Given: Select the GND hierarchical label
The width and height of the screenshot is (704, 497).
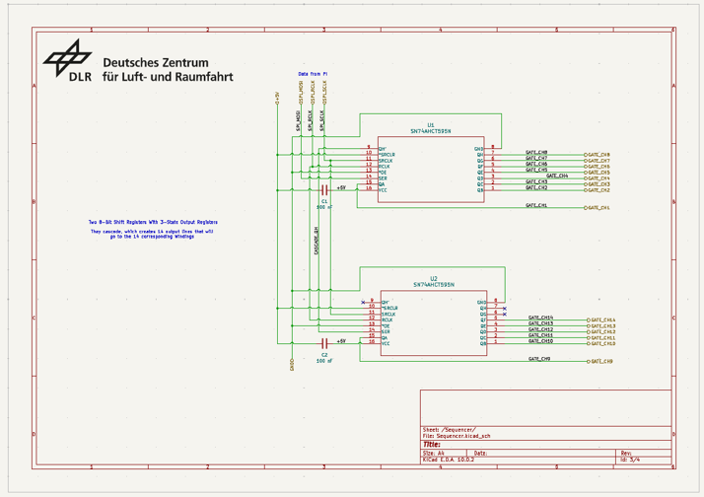Looking at the screenshot, I should [x=292, y=365].
